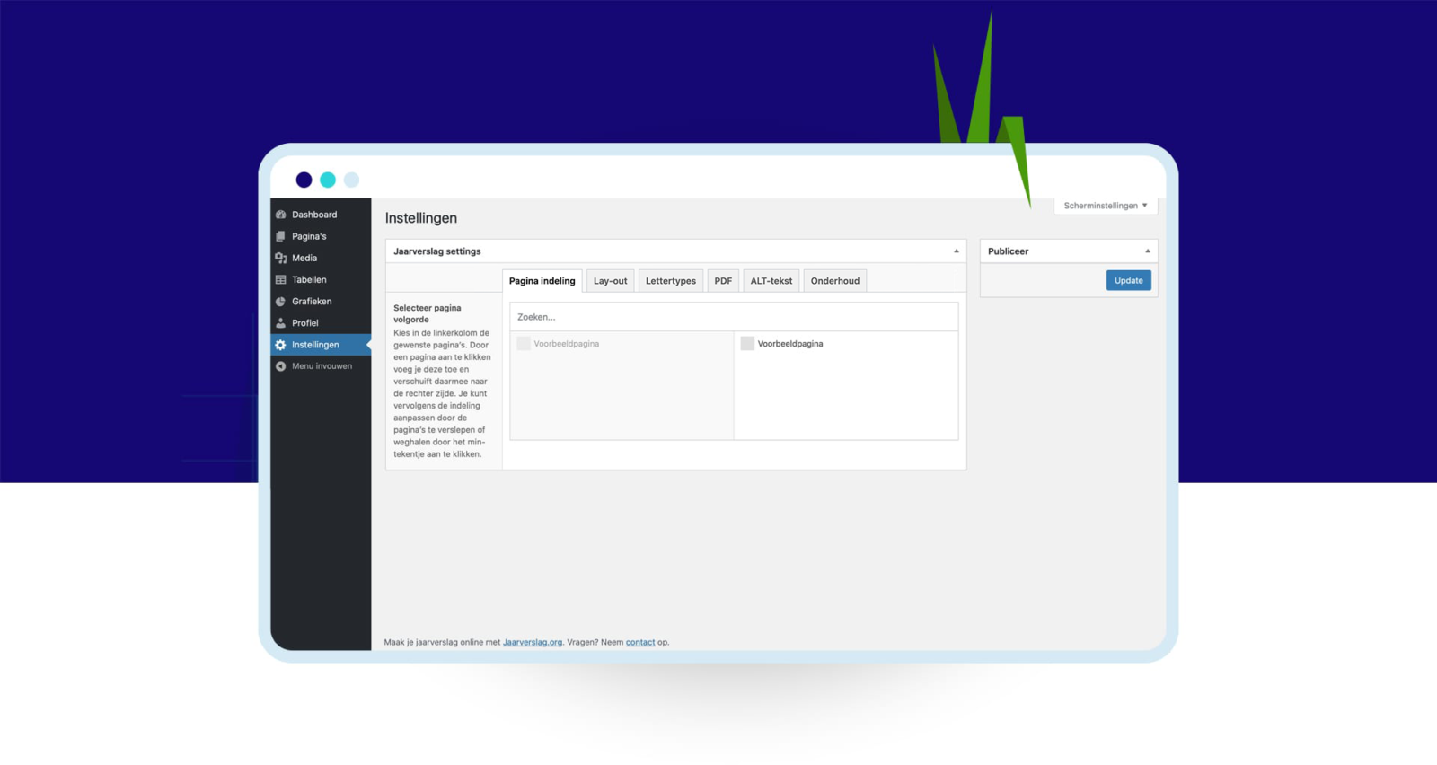Image resolution: width=1437 pixels, height=765 pixels.
Task: Open the Scherminstellingen dropdown
Action: tap(1106, 206)
